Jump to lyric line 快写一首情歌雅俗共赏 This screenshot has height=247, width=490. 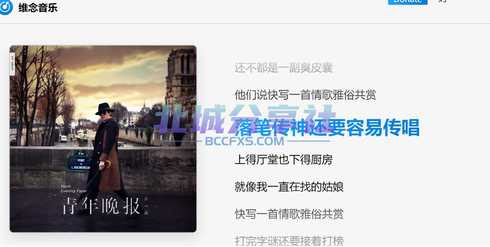coord(289,214)
